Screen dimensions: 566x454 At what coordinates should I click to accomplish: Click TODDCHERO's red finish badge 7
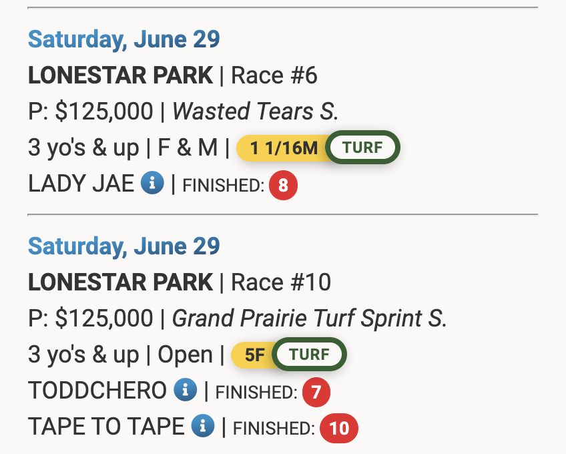tap(316, 392)
